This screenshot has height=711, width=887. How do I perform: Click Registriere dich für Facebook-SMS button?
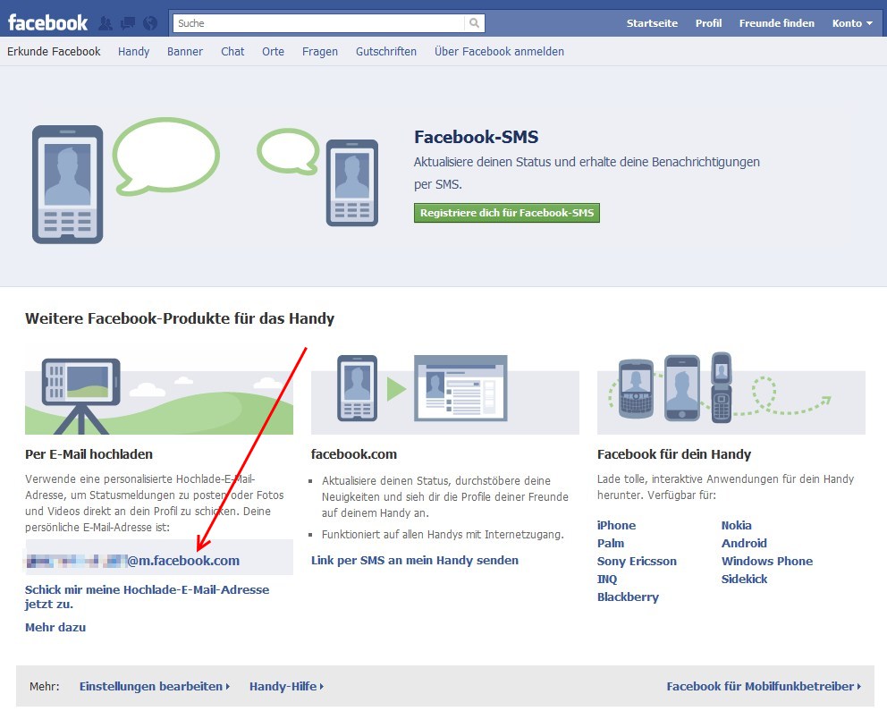pyautogui.click(x=507, y=213)
